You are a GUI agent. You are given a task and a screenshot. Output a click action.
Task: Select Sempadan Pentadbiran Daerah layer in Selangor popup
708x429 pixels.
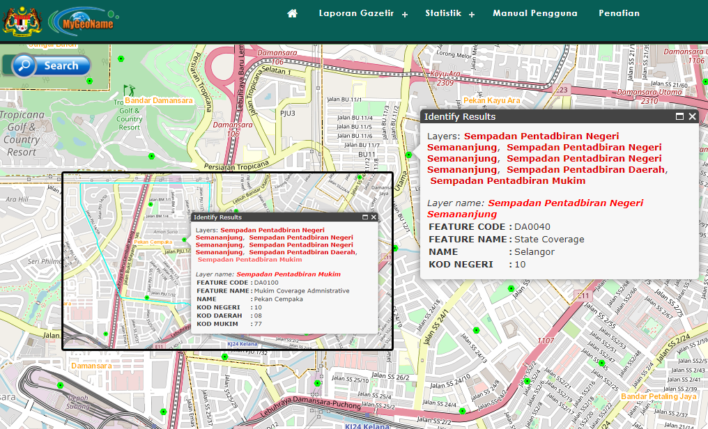pos(585,170)
